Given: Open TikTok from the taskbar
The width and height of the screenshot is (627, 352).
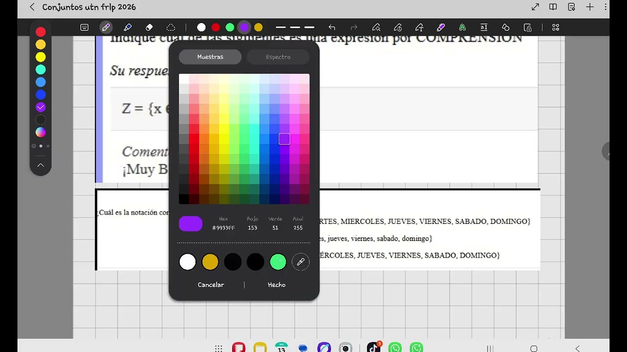Looking at the screenshot, I should click(373, 348).
